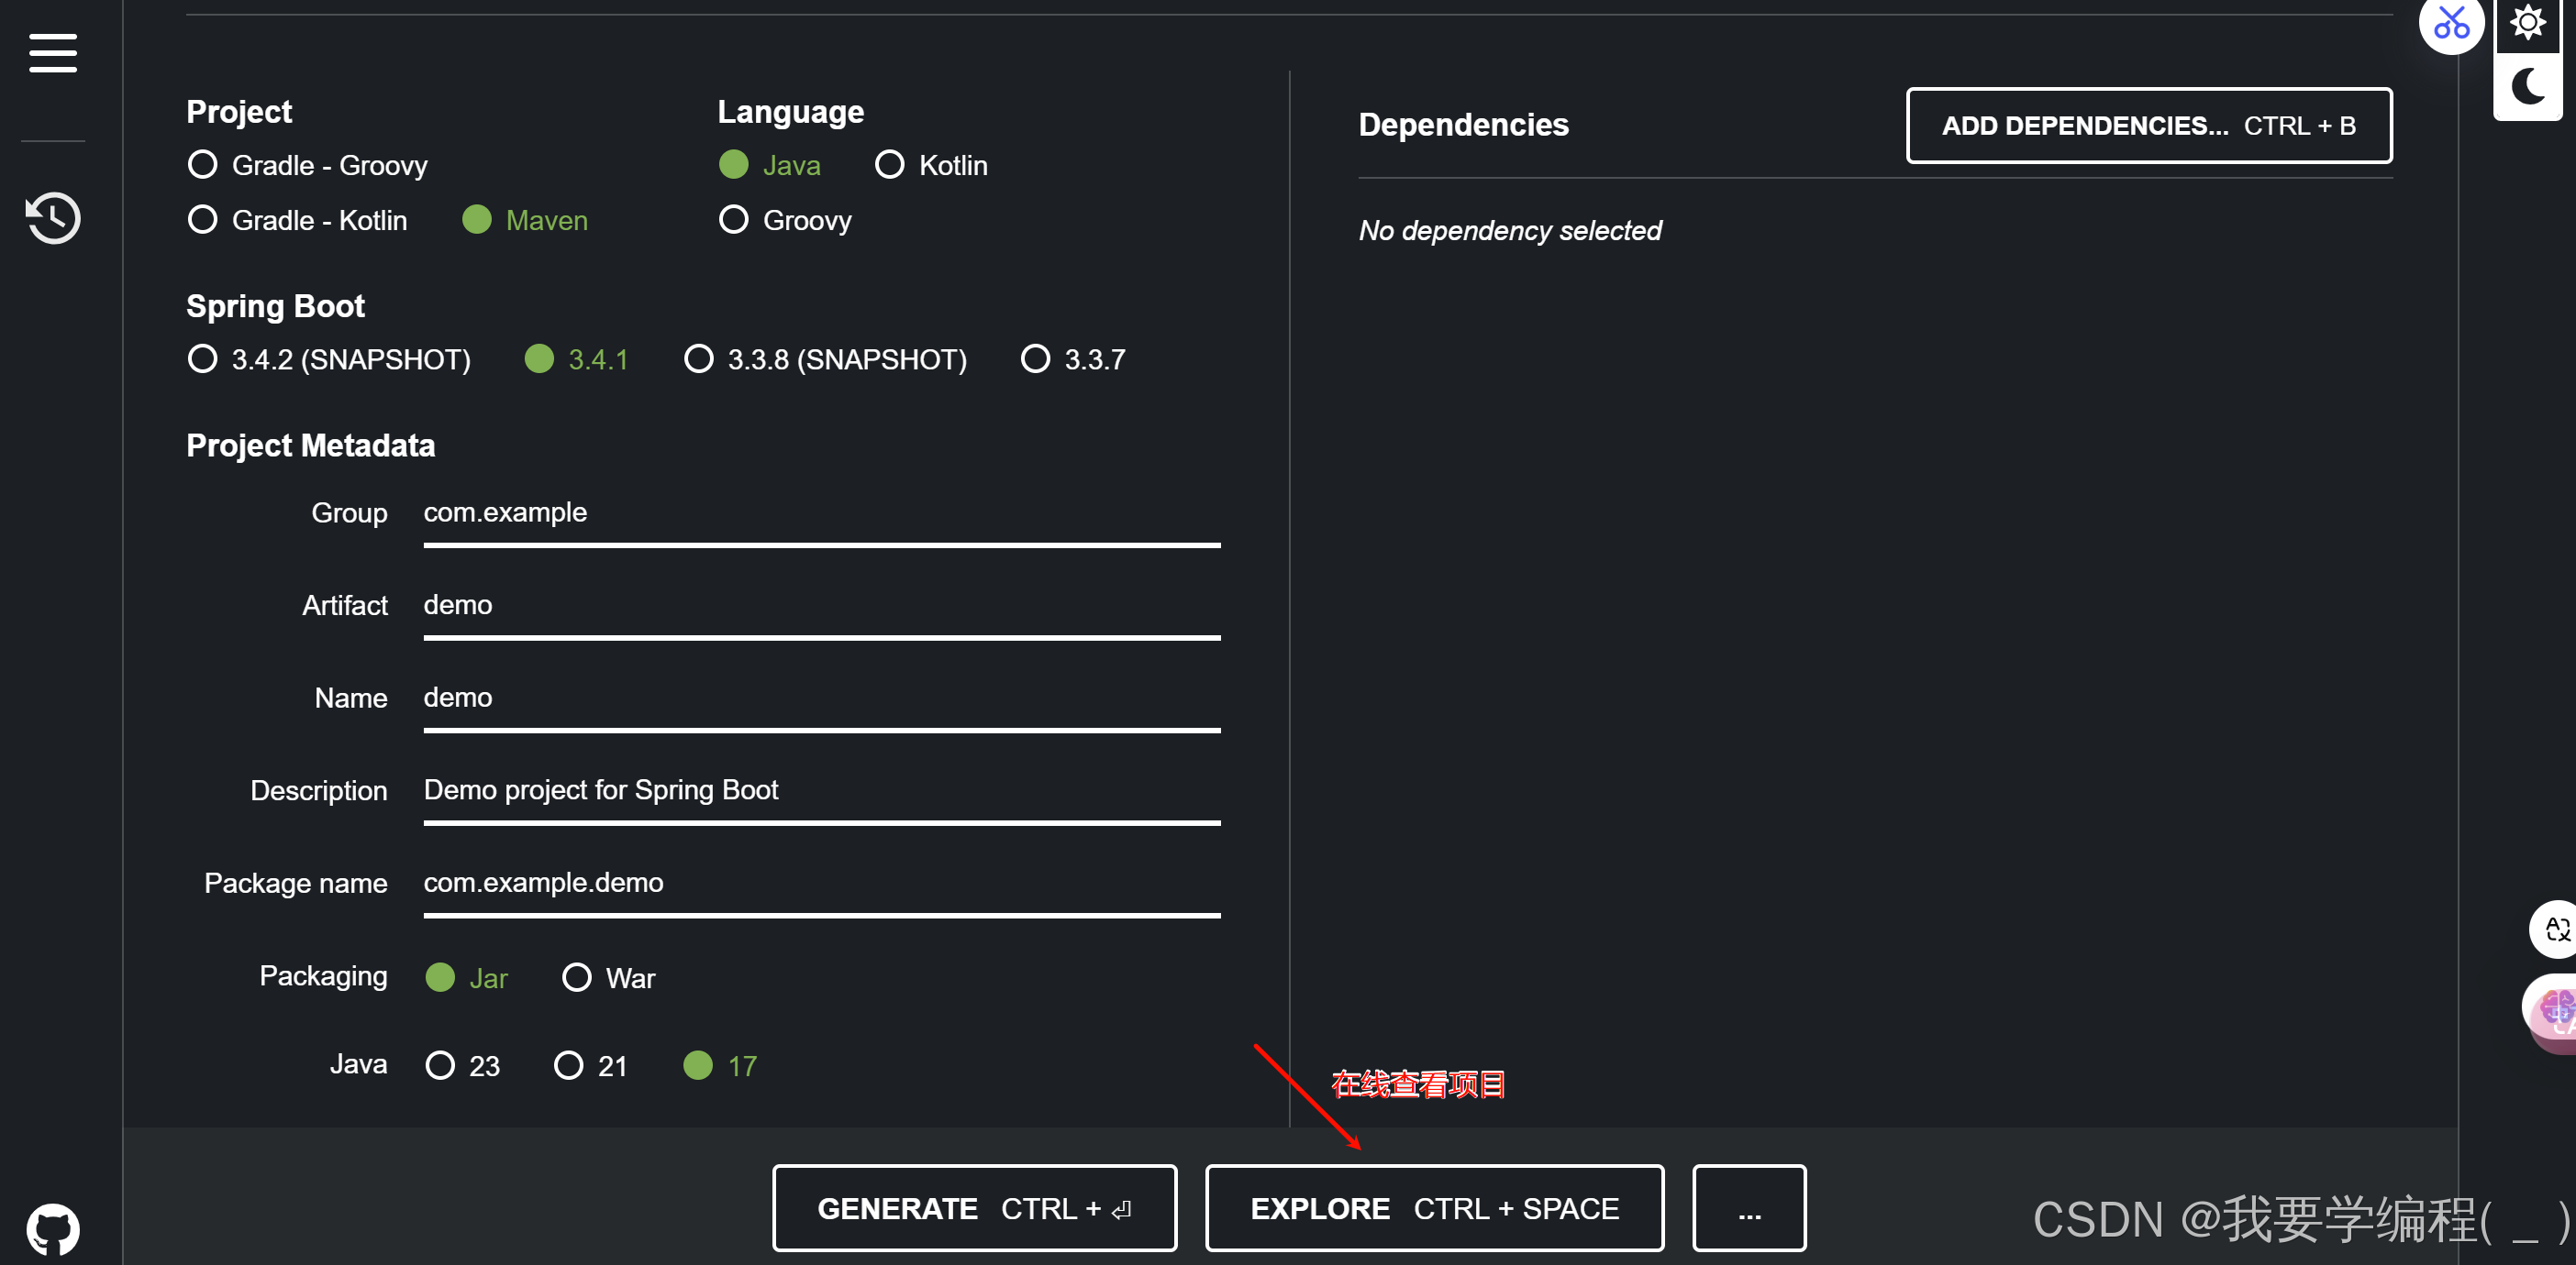The height and width of the screenshot is (1265, 2576).
Task: Choose Jar packaging
Action: [467, 977]
